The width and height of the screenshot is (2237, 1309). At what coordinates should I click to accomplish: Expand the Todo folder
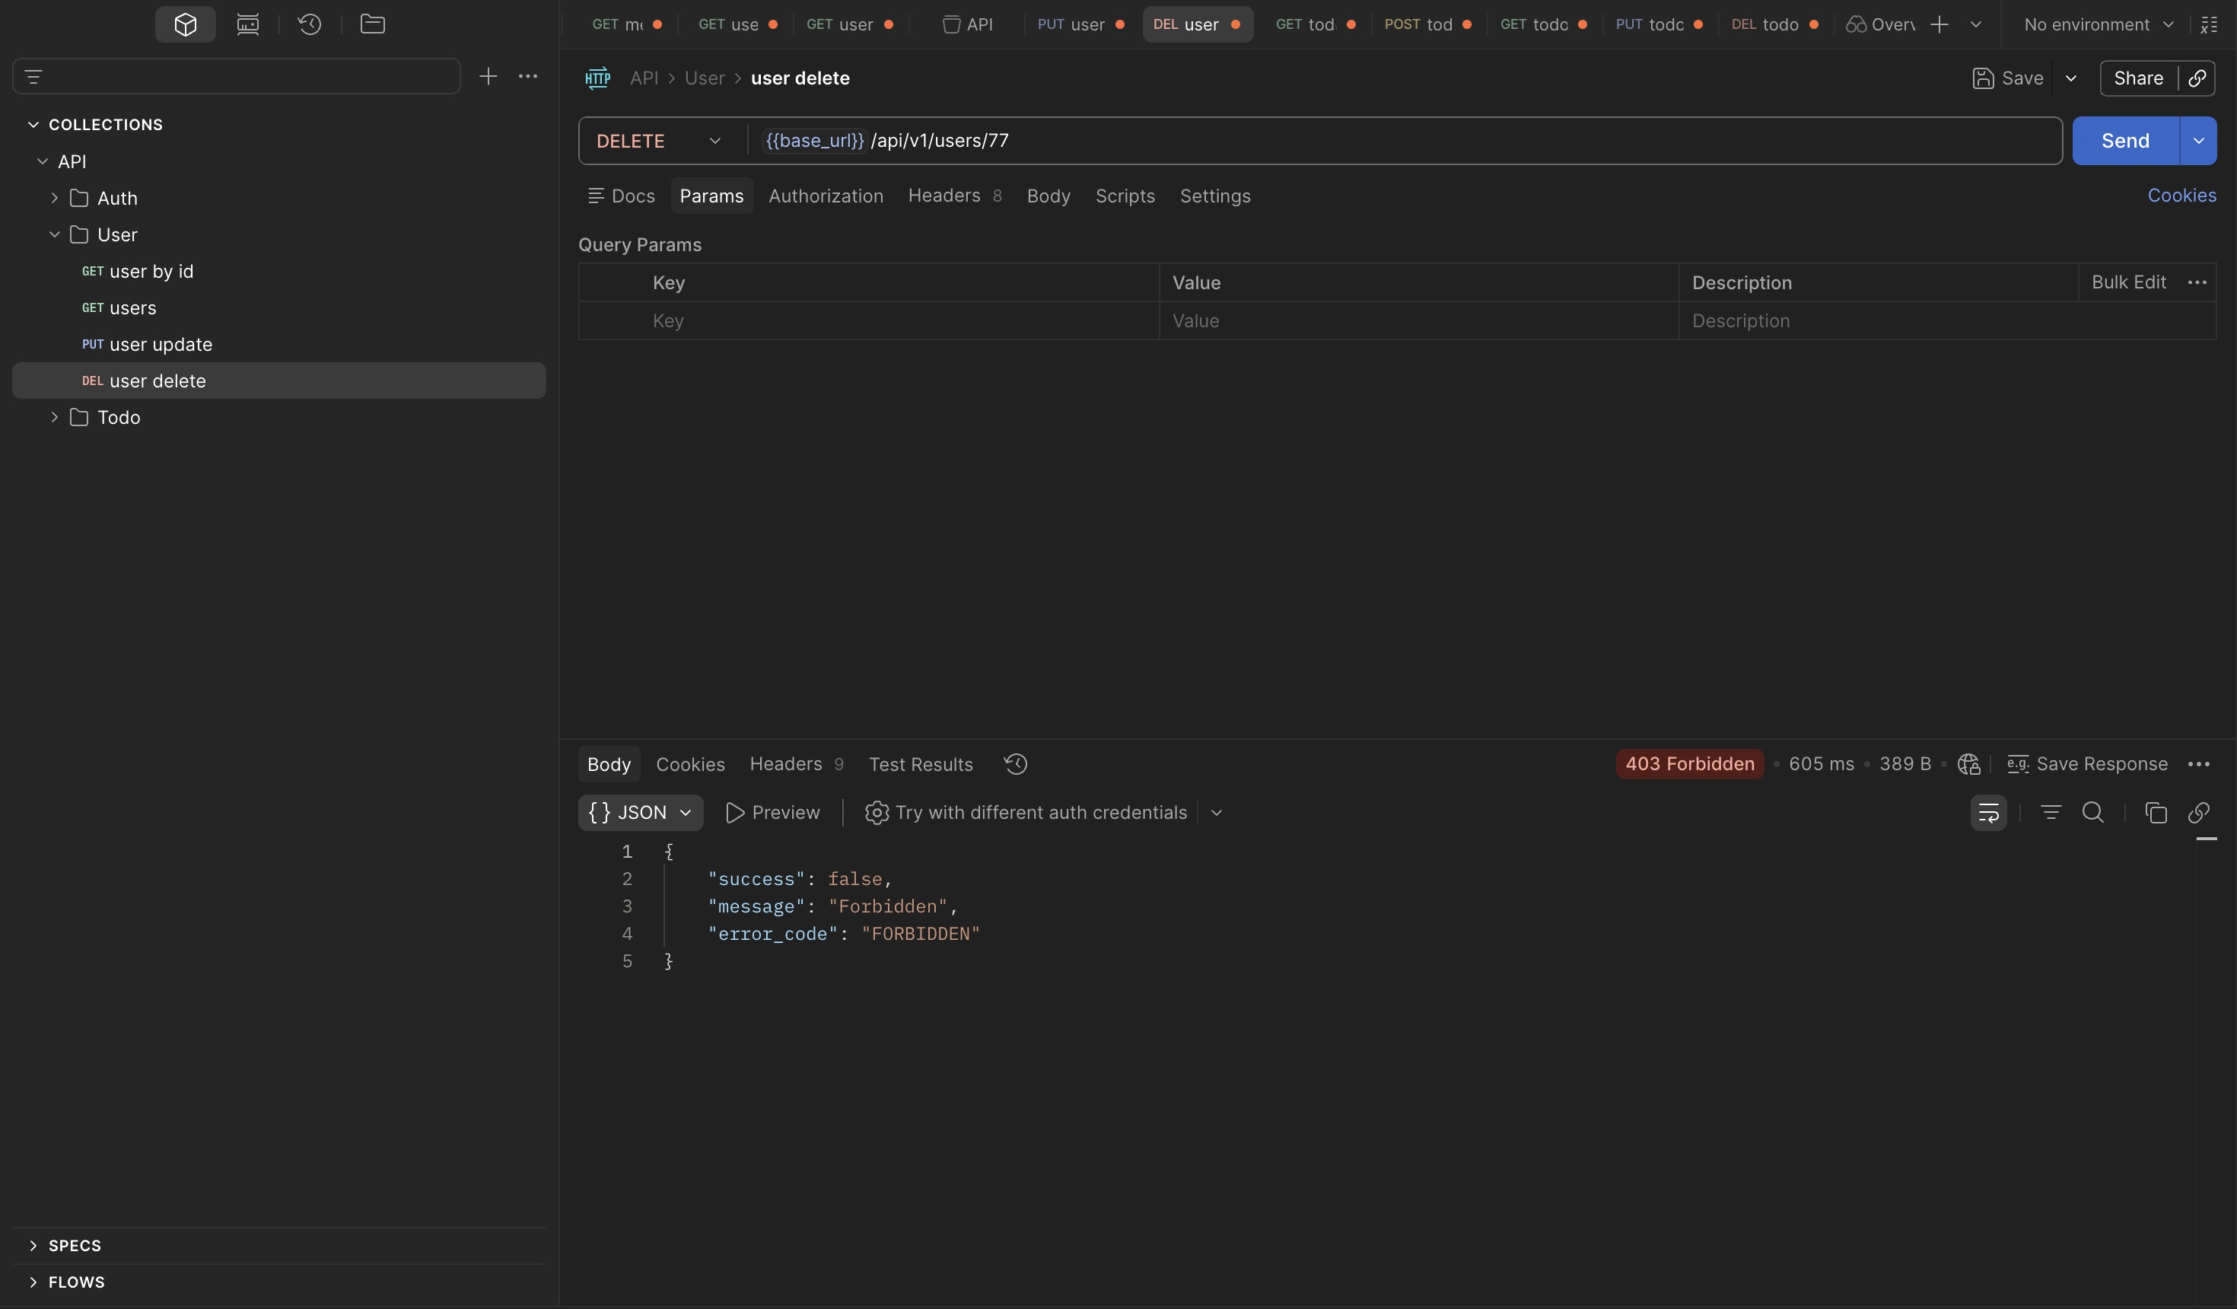click(54, 416)
